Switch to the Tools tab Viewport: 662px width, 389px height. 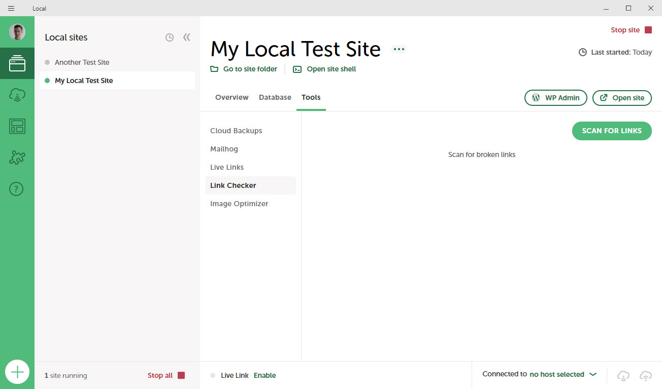click(311, 97)
